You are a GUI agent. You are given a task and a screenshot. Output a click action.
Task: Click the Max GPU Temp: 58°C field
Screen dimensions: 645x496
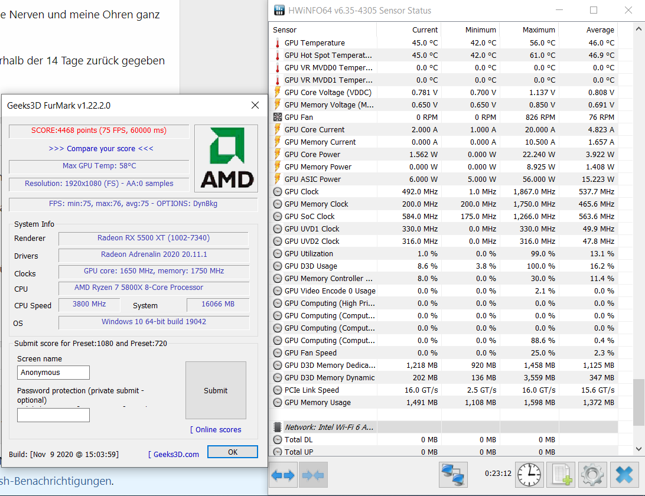click(99, 166)
